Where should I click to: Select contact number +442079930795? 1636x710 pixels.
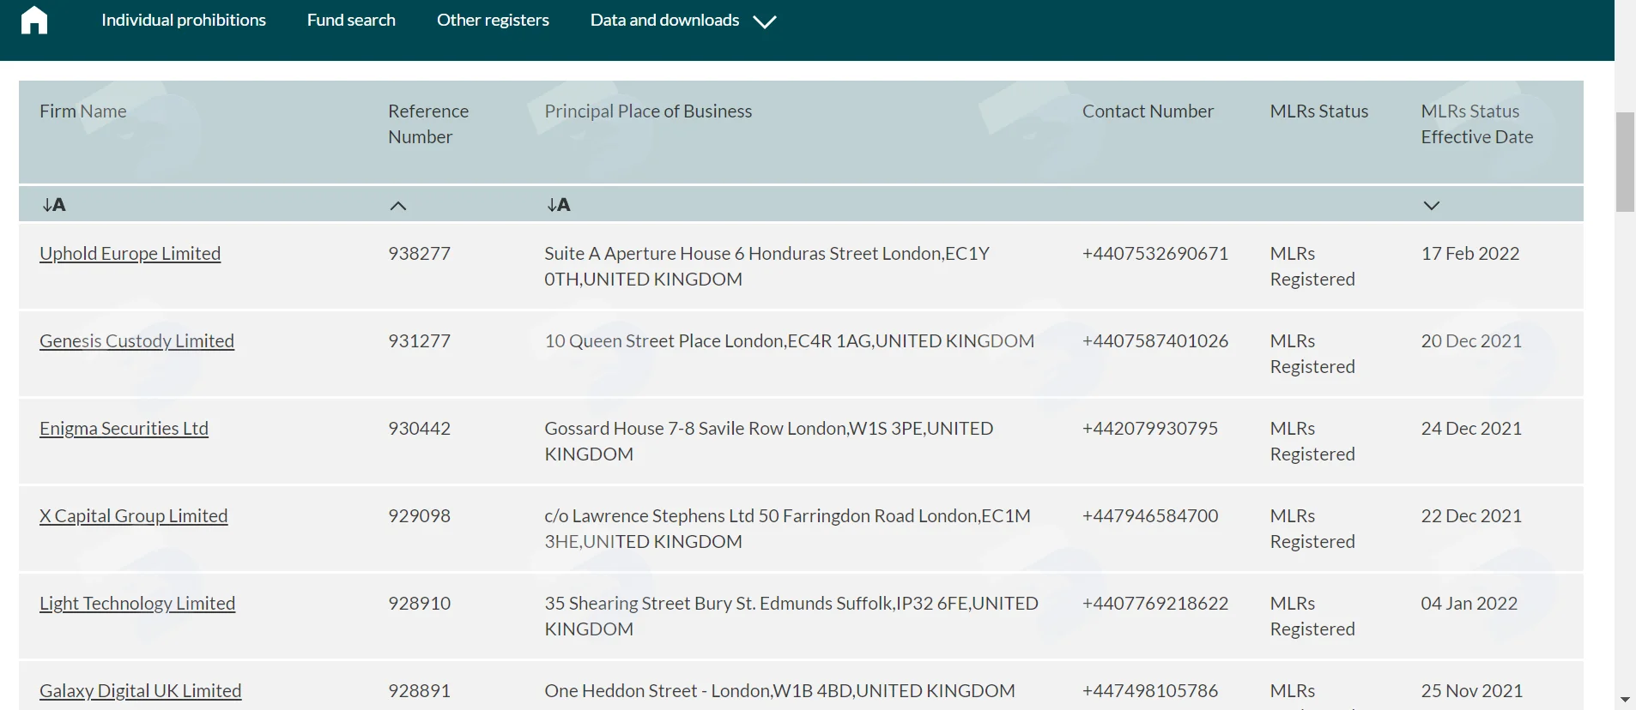point(1150,429)
